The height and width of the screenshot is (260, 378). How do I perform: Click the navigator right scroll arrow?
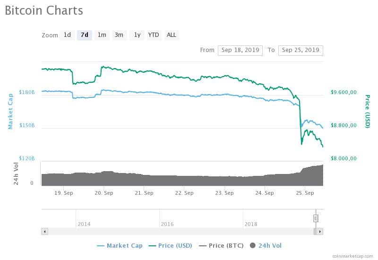point(320,232)
